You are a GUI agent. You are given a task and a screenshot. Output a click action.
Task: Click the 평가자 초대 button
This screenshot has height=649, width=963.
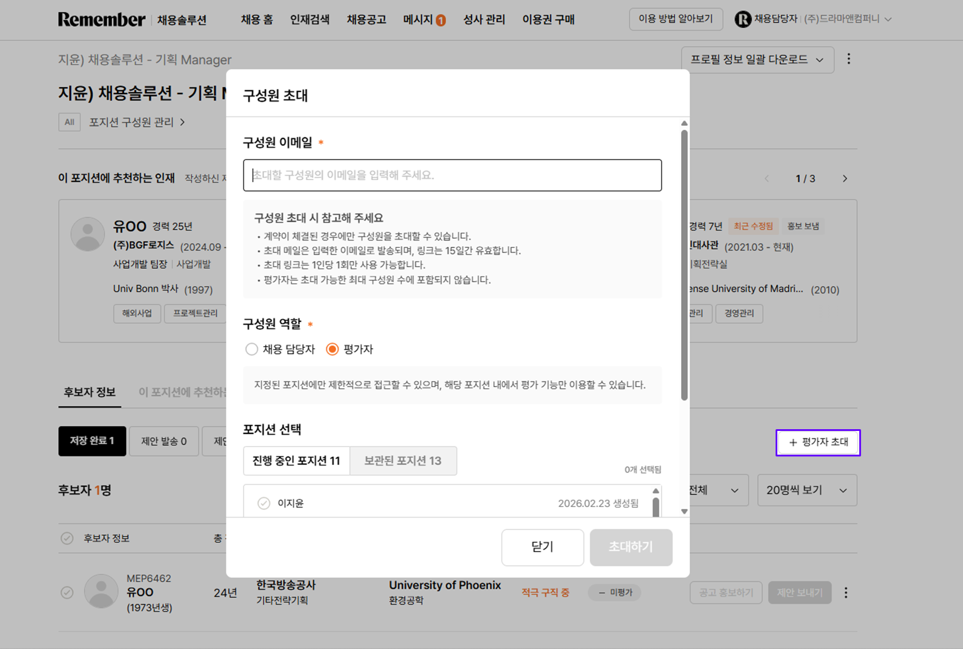[818, 442]
